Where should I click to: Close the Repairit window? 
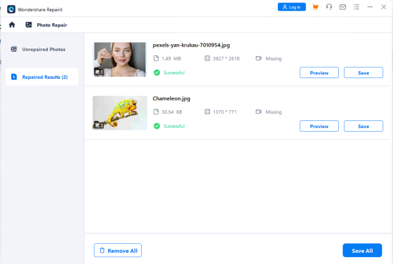point(384,7)
